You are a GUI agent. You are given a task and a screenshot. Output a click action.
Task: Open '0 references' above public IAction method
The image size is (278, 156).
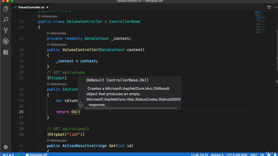point(56,84)
